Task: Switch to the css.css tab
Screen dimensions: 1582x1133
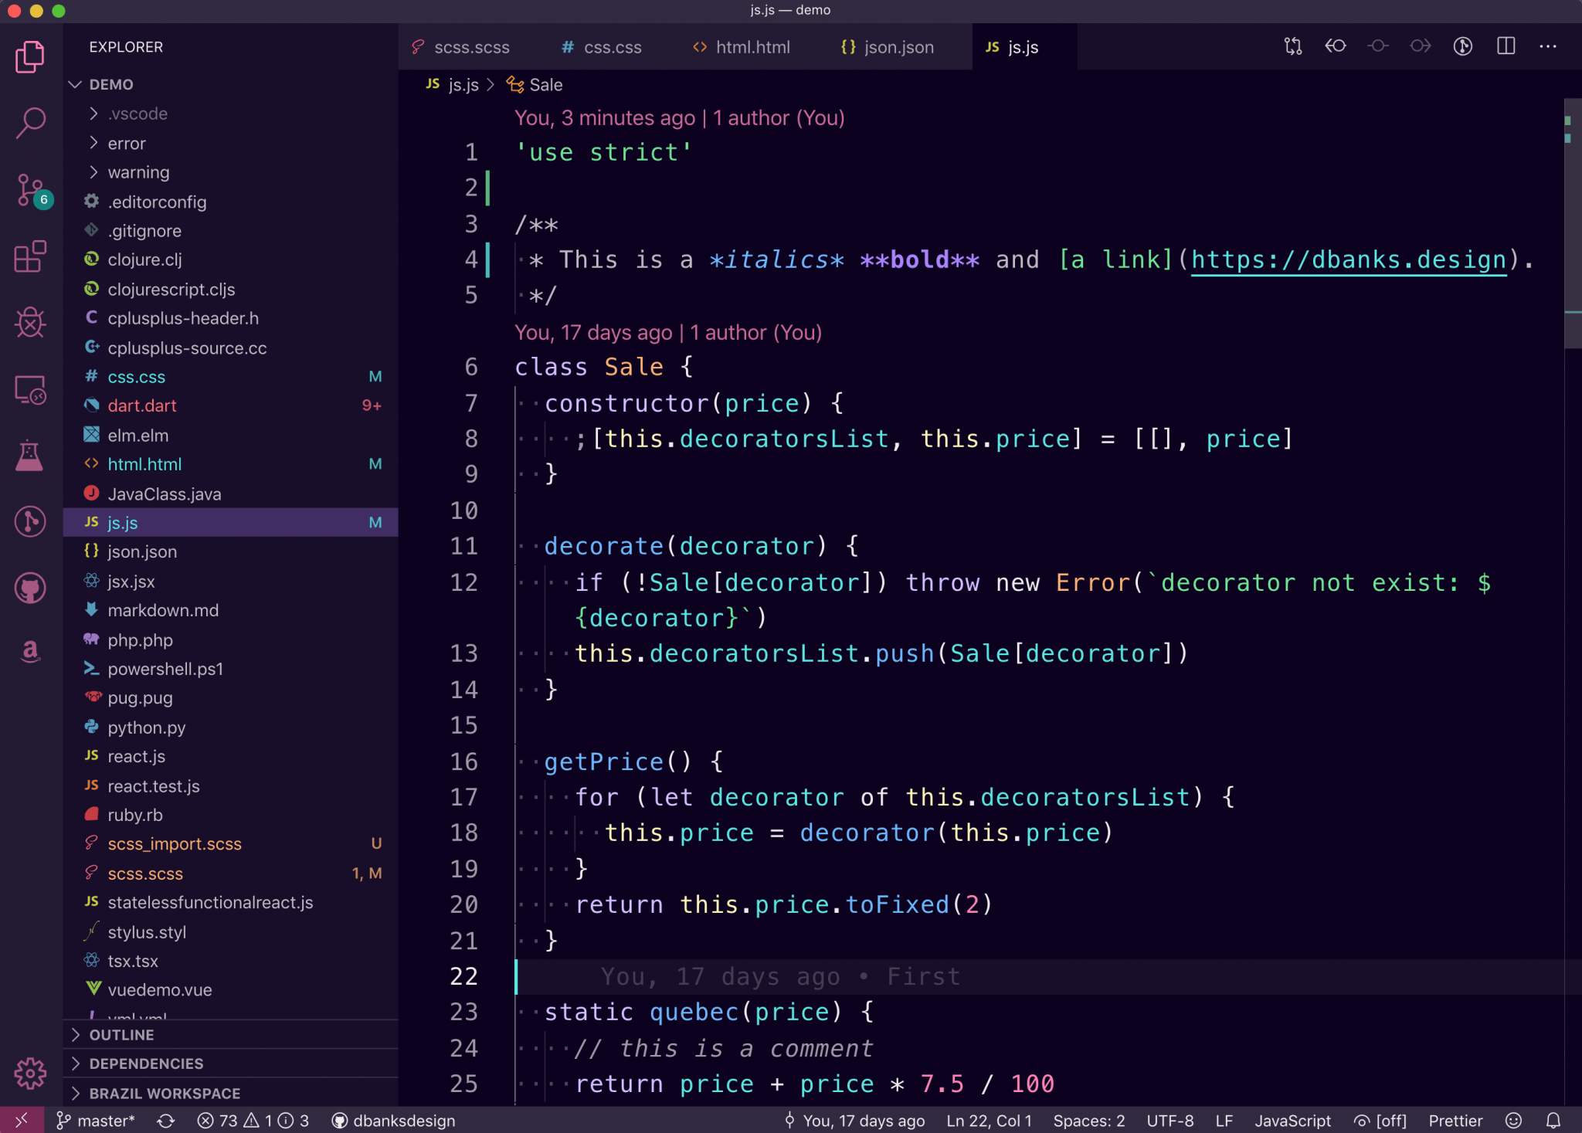Action: (x=602, y=47)
